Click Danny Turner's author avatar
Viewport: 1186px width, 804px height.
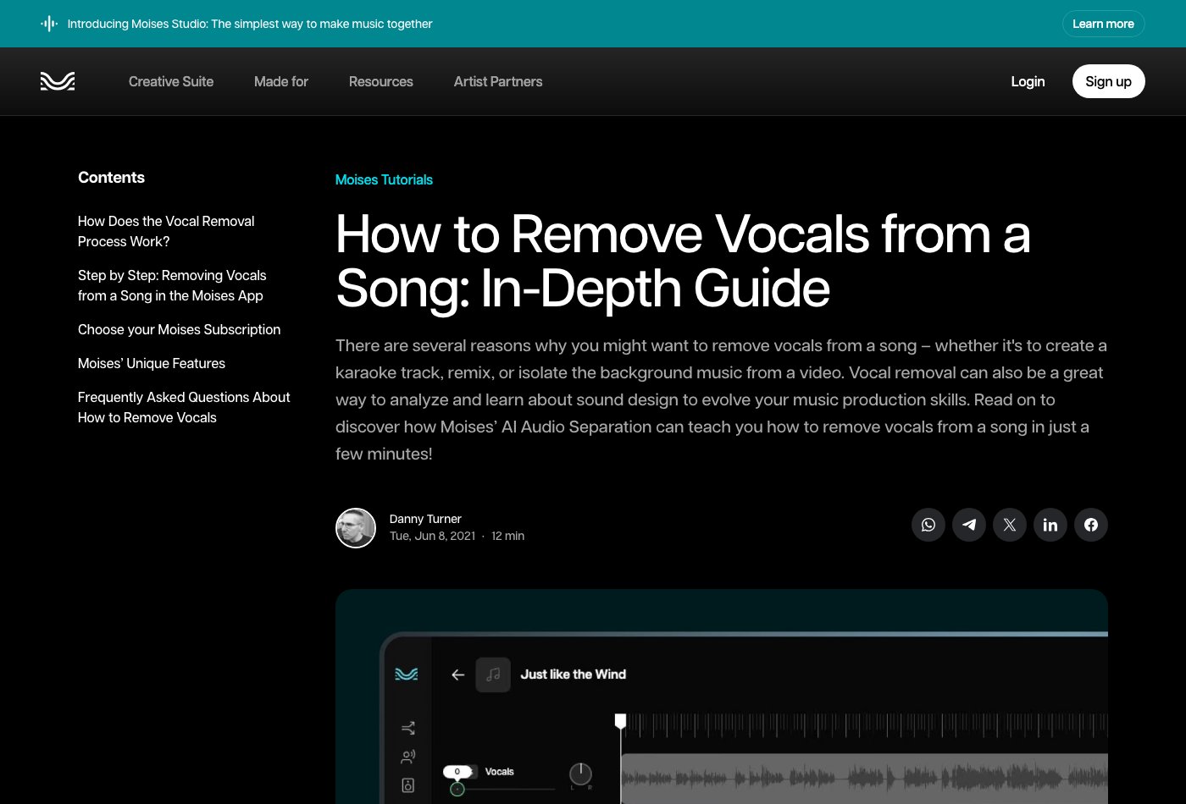tap(356, 528)
